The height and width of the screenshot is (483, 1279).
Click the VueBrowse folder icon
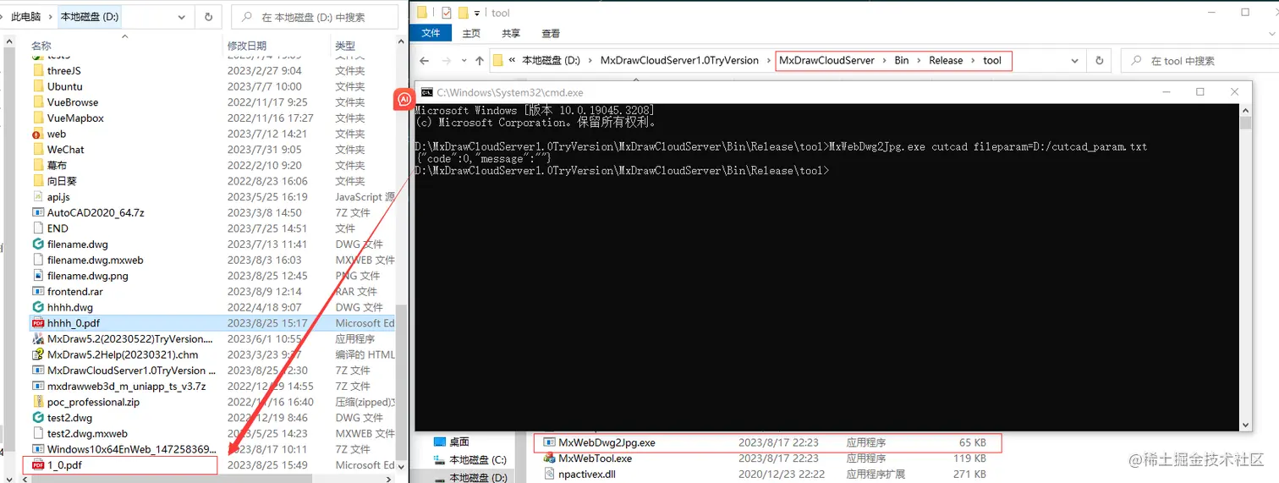point(38,102)
